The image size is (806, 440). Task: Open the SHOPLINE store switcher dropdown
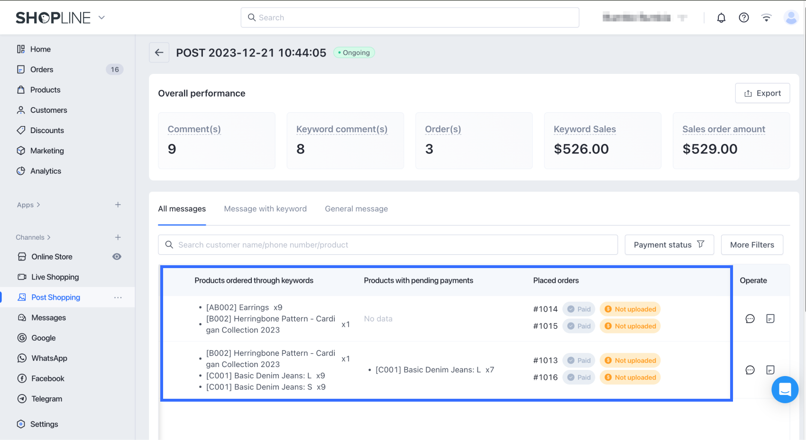(101, 18)
